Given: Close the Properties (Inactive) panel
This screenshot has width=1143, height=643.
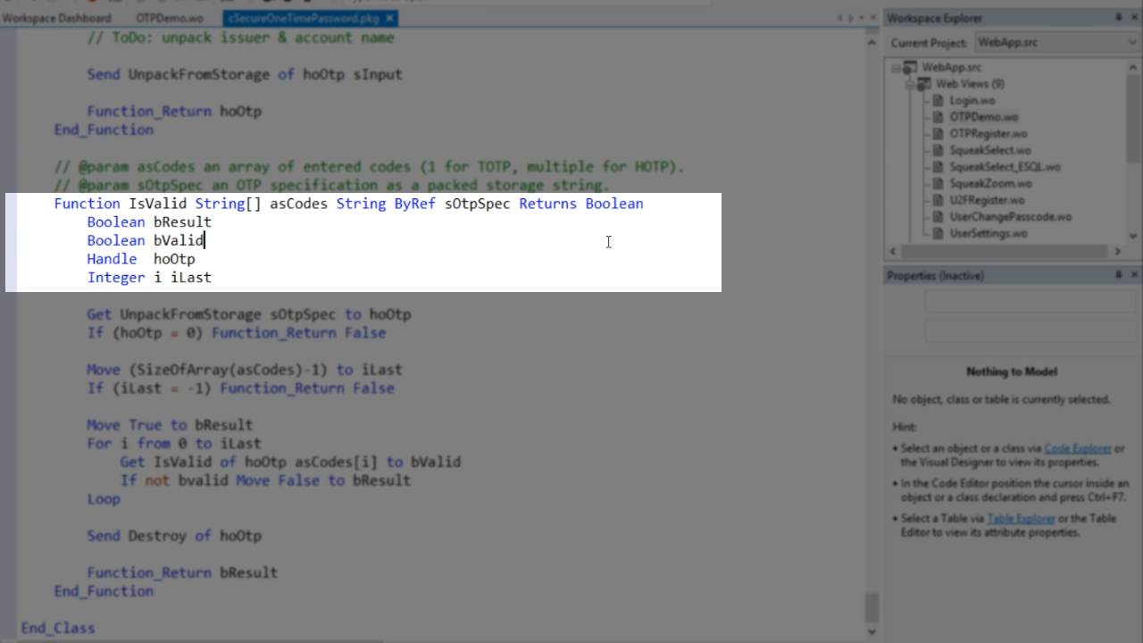Looking at the screenshot, I should point(1134,275).
